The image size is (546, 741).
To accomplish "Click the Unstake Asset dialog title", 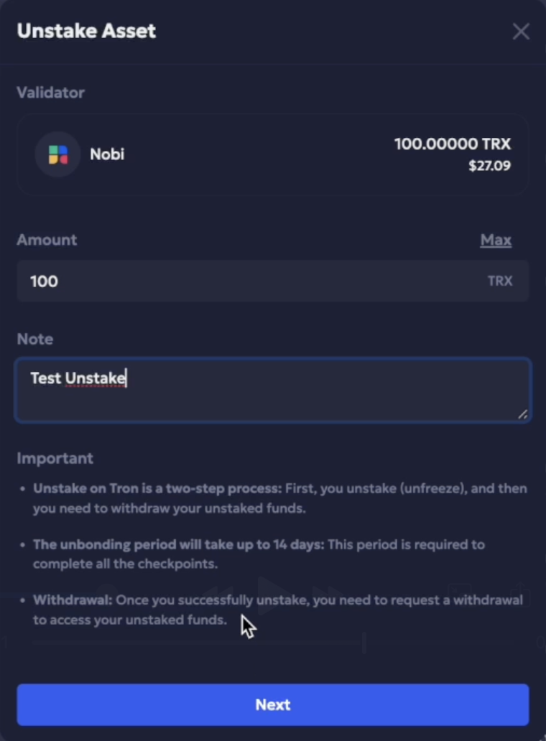I will point(86,31).
